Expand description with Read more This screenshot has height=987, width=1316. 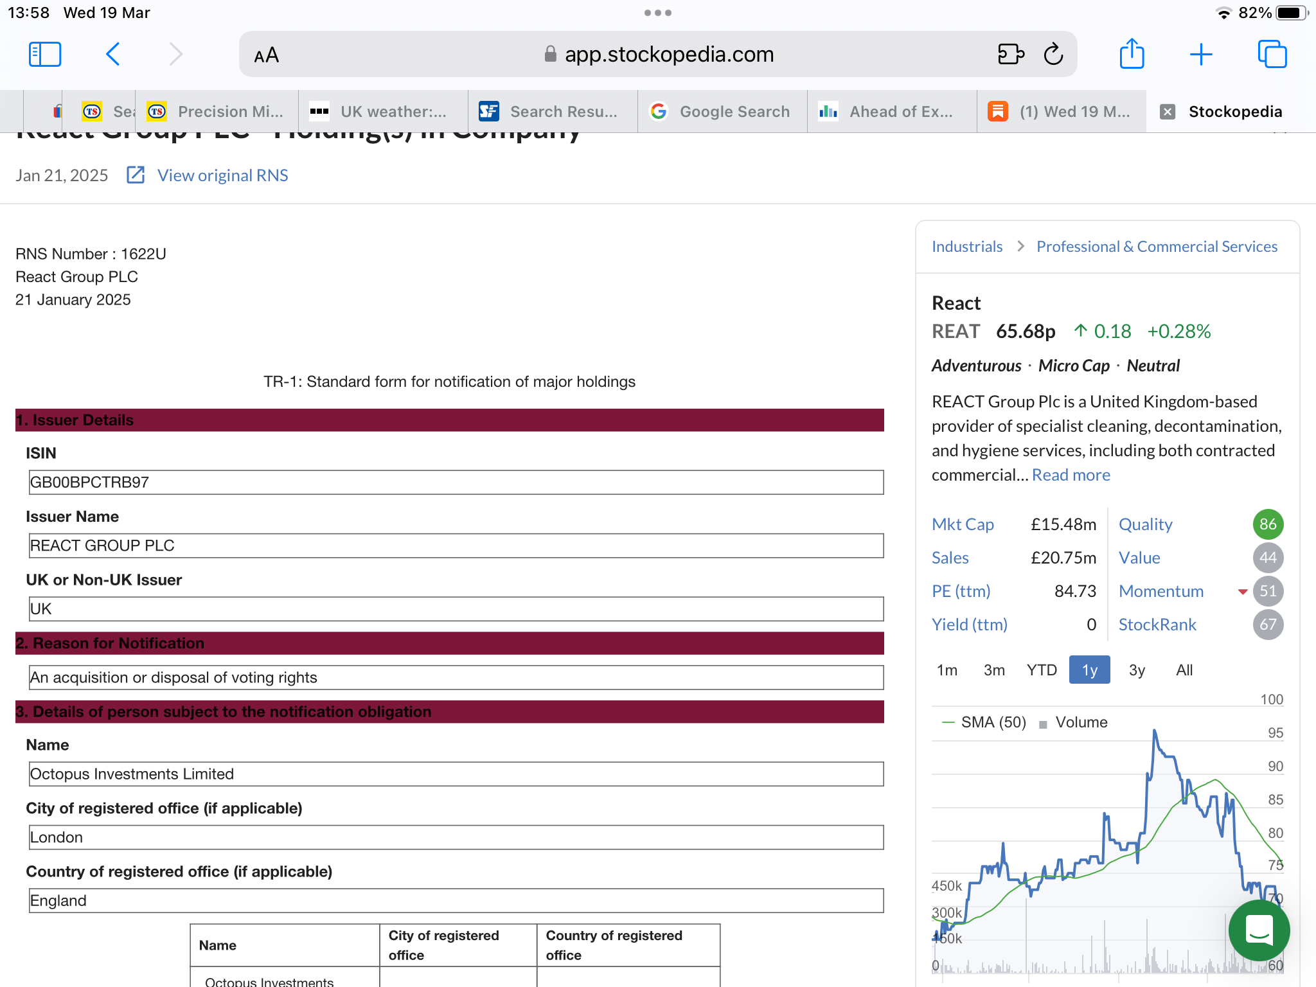(x=1071, y=475)
